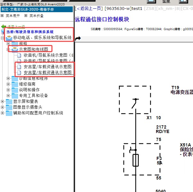Select 显示屏和量表 label
Image resolution: width=193 pixels, height=192 pixels.
(x=26, y=102)
